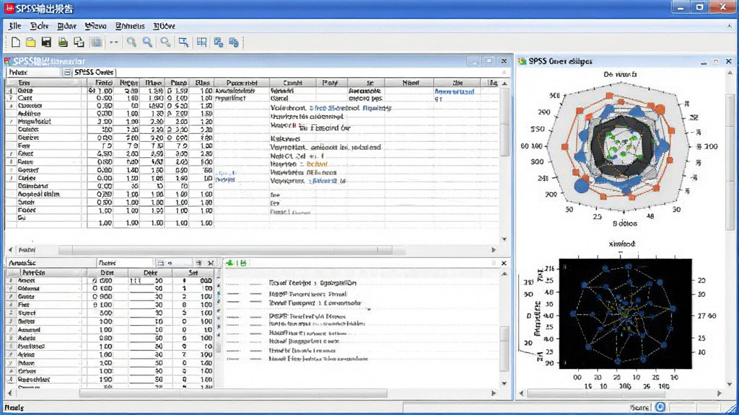Click the "Beres" status bar entry
This screenshot has width=739, height=415.
point(639,408)
